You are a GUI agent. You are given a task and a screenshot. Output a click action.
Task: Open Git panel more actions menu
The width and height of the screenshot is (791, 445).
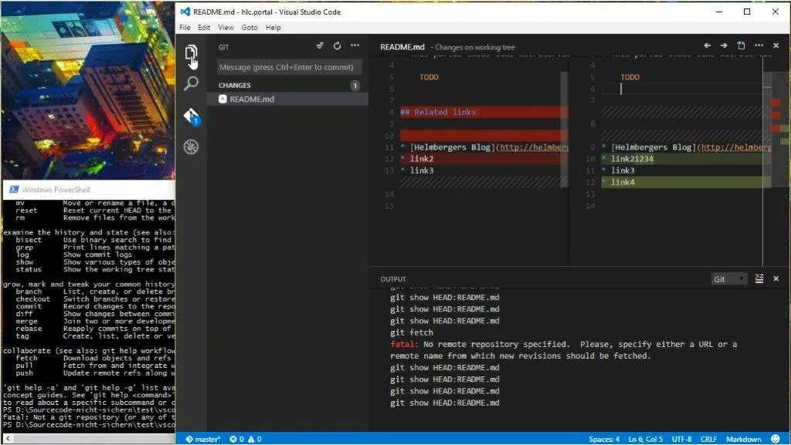pyautogui.click(x=355, y=46)
